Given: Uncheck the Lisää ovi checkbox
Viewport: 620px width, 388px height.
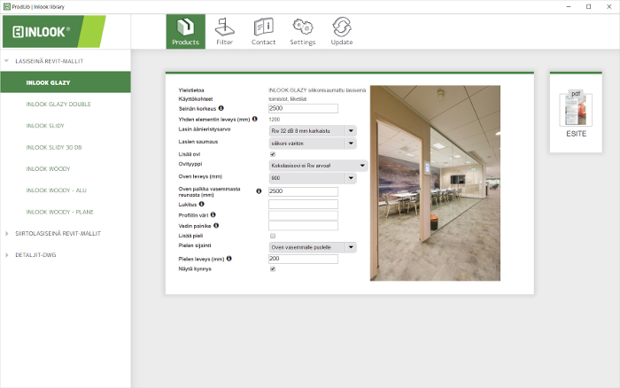Looking at the screenshot, I should point(273,154).
